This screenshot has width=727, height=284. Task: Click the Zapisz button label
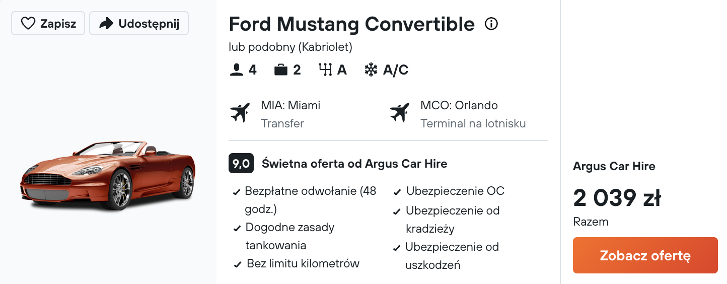[58, 24]
